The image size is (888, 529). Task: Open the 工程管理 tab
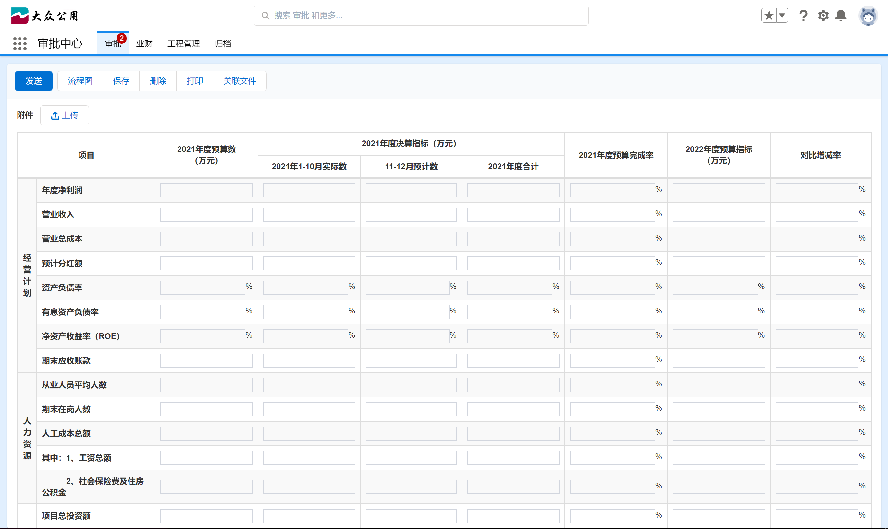[183, 43]
